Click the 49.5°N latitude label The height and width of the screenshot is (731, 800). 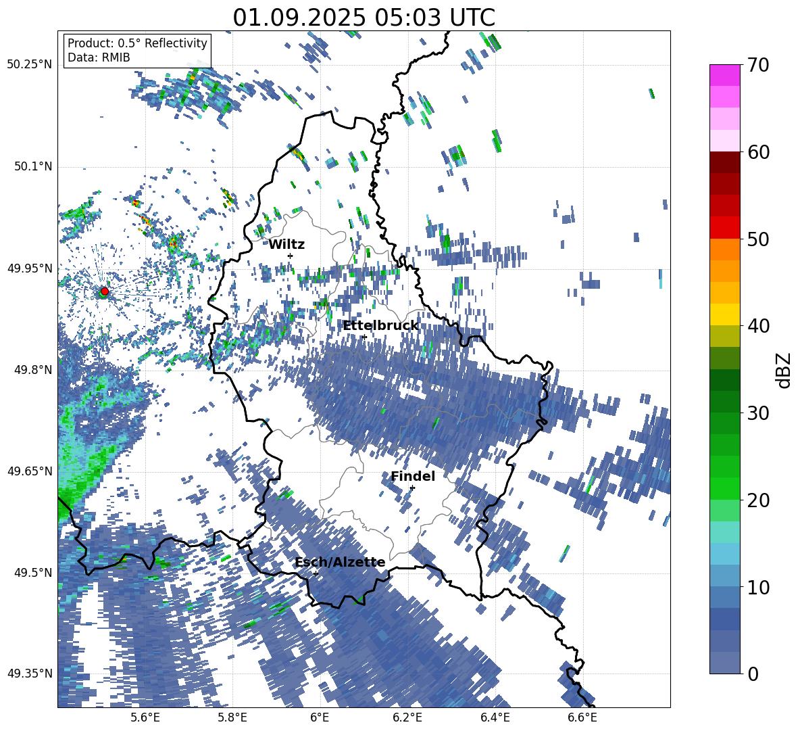pyautogui.click(x=34, y=573)
